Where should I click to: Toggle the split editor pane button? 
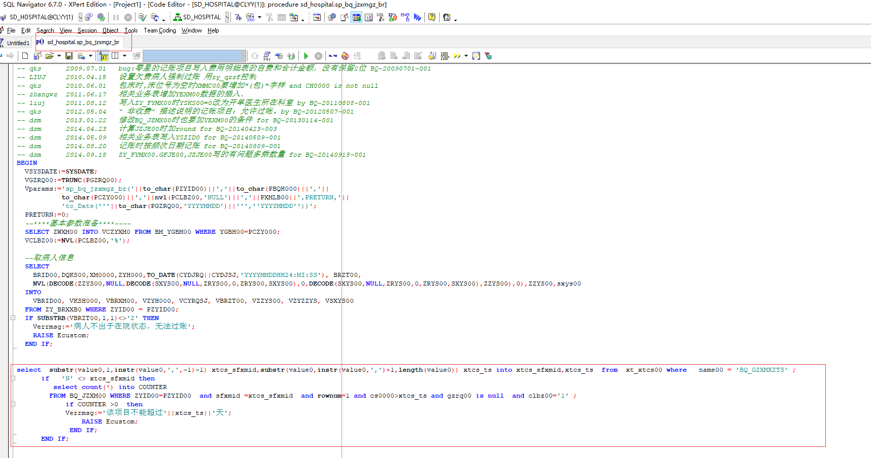(x=115, y=56)
